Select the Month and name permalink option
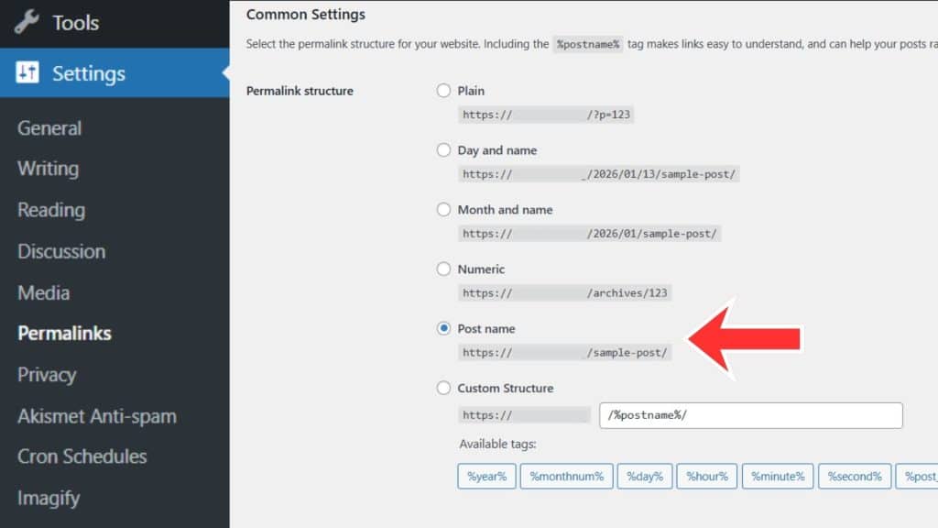This screenshot has height=528, width=938. click(443, 209)
